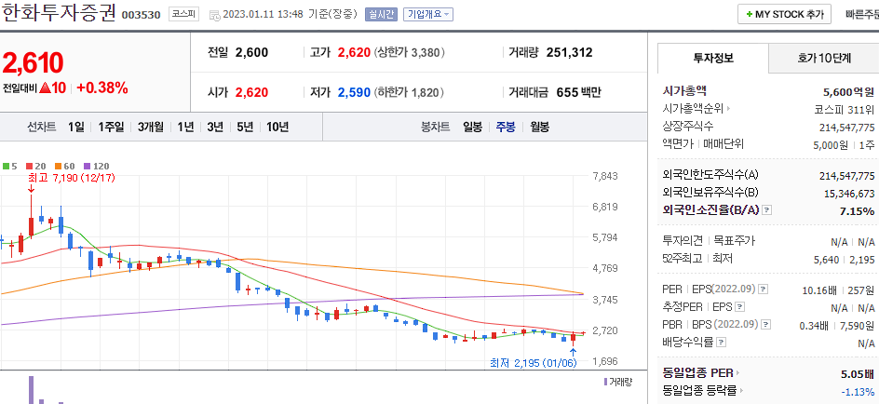Click the 고가 value 2,620
Viewport: 879px width, 404px height.
tap(354, 53)
